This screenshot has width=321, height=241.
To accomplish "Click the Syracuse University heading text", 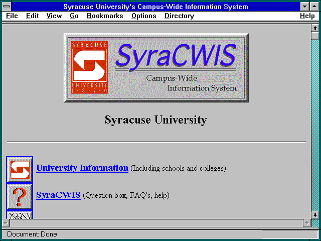I will click(x=156, y=120).
